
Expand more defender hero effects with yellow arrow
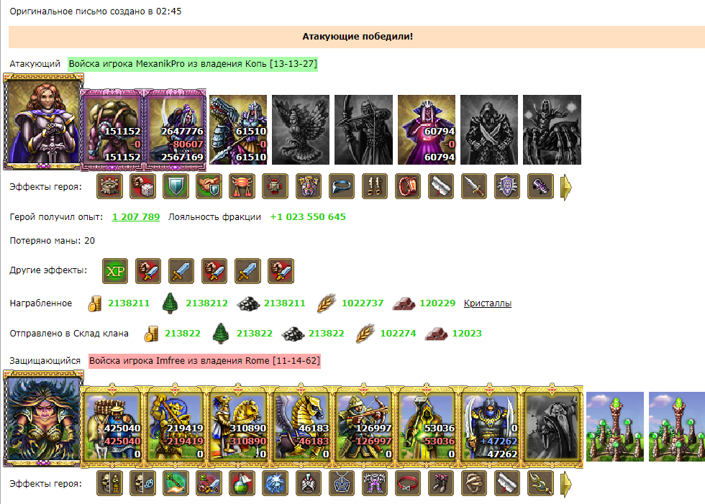pyautogui.click(x=566, y=483)
